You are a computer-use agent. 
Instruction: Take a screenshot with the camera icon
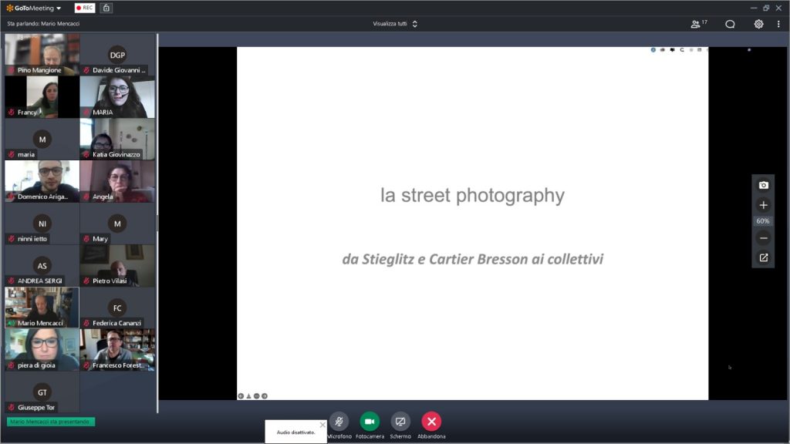763,185
